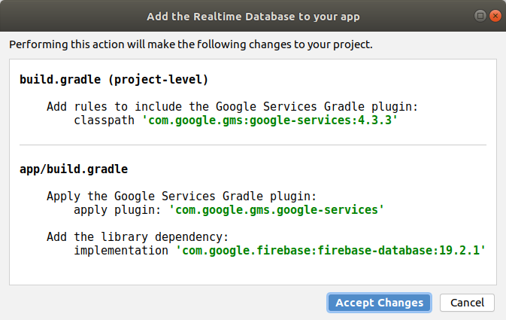This screenshot has height=320, width=506.
Task: Click the 'Add the Realtime Database' title bar
Action: coord(253,15)
